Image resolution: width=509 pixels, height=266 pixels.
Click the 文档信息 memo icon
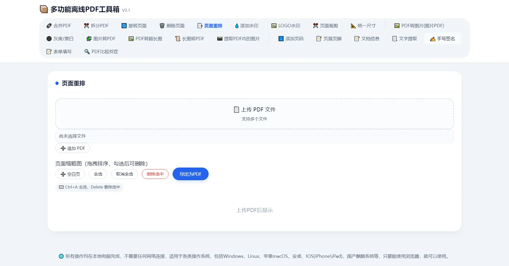(x=357, y=39)
